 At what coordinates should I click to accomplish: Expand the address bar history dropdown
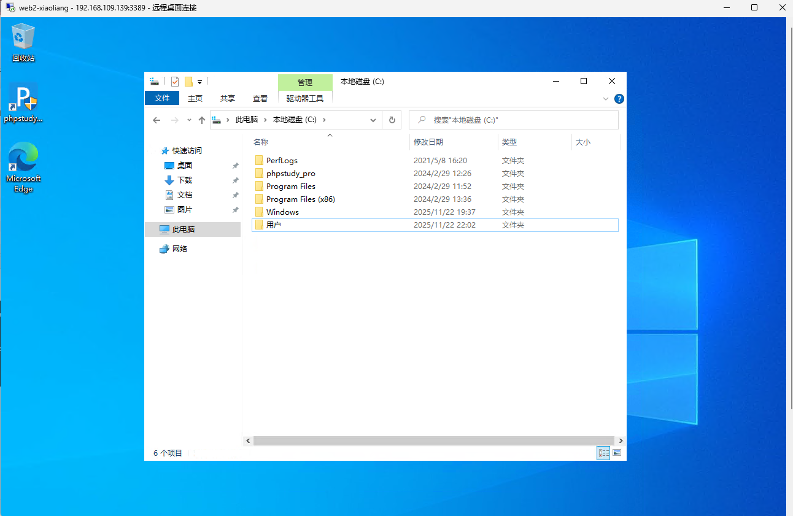click(x=373, y=120)
